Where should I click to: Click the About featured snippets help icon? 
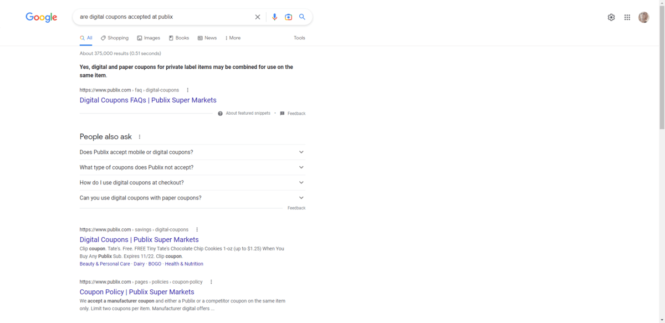pyautogui.click(x=220, y=113)
